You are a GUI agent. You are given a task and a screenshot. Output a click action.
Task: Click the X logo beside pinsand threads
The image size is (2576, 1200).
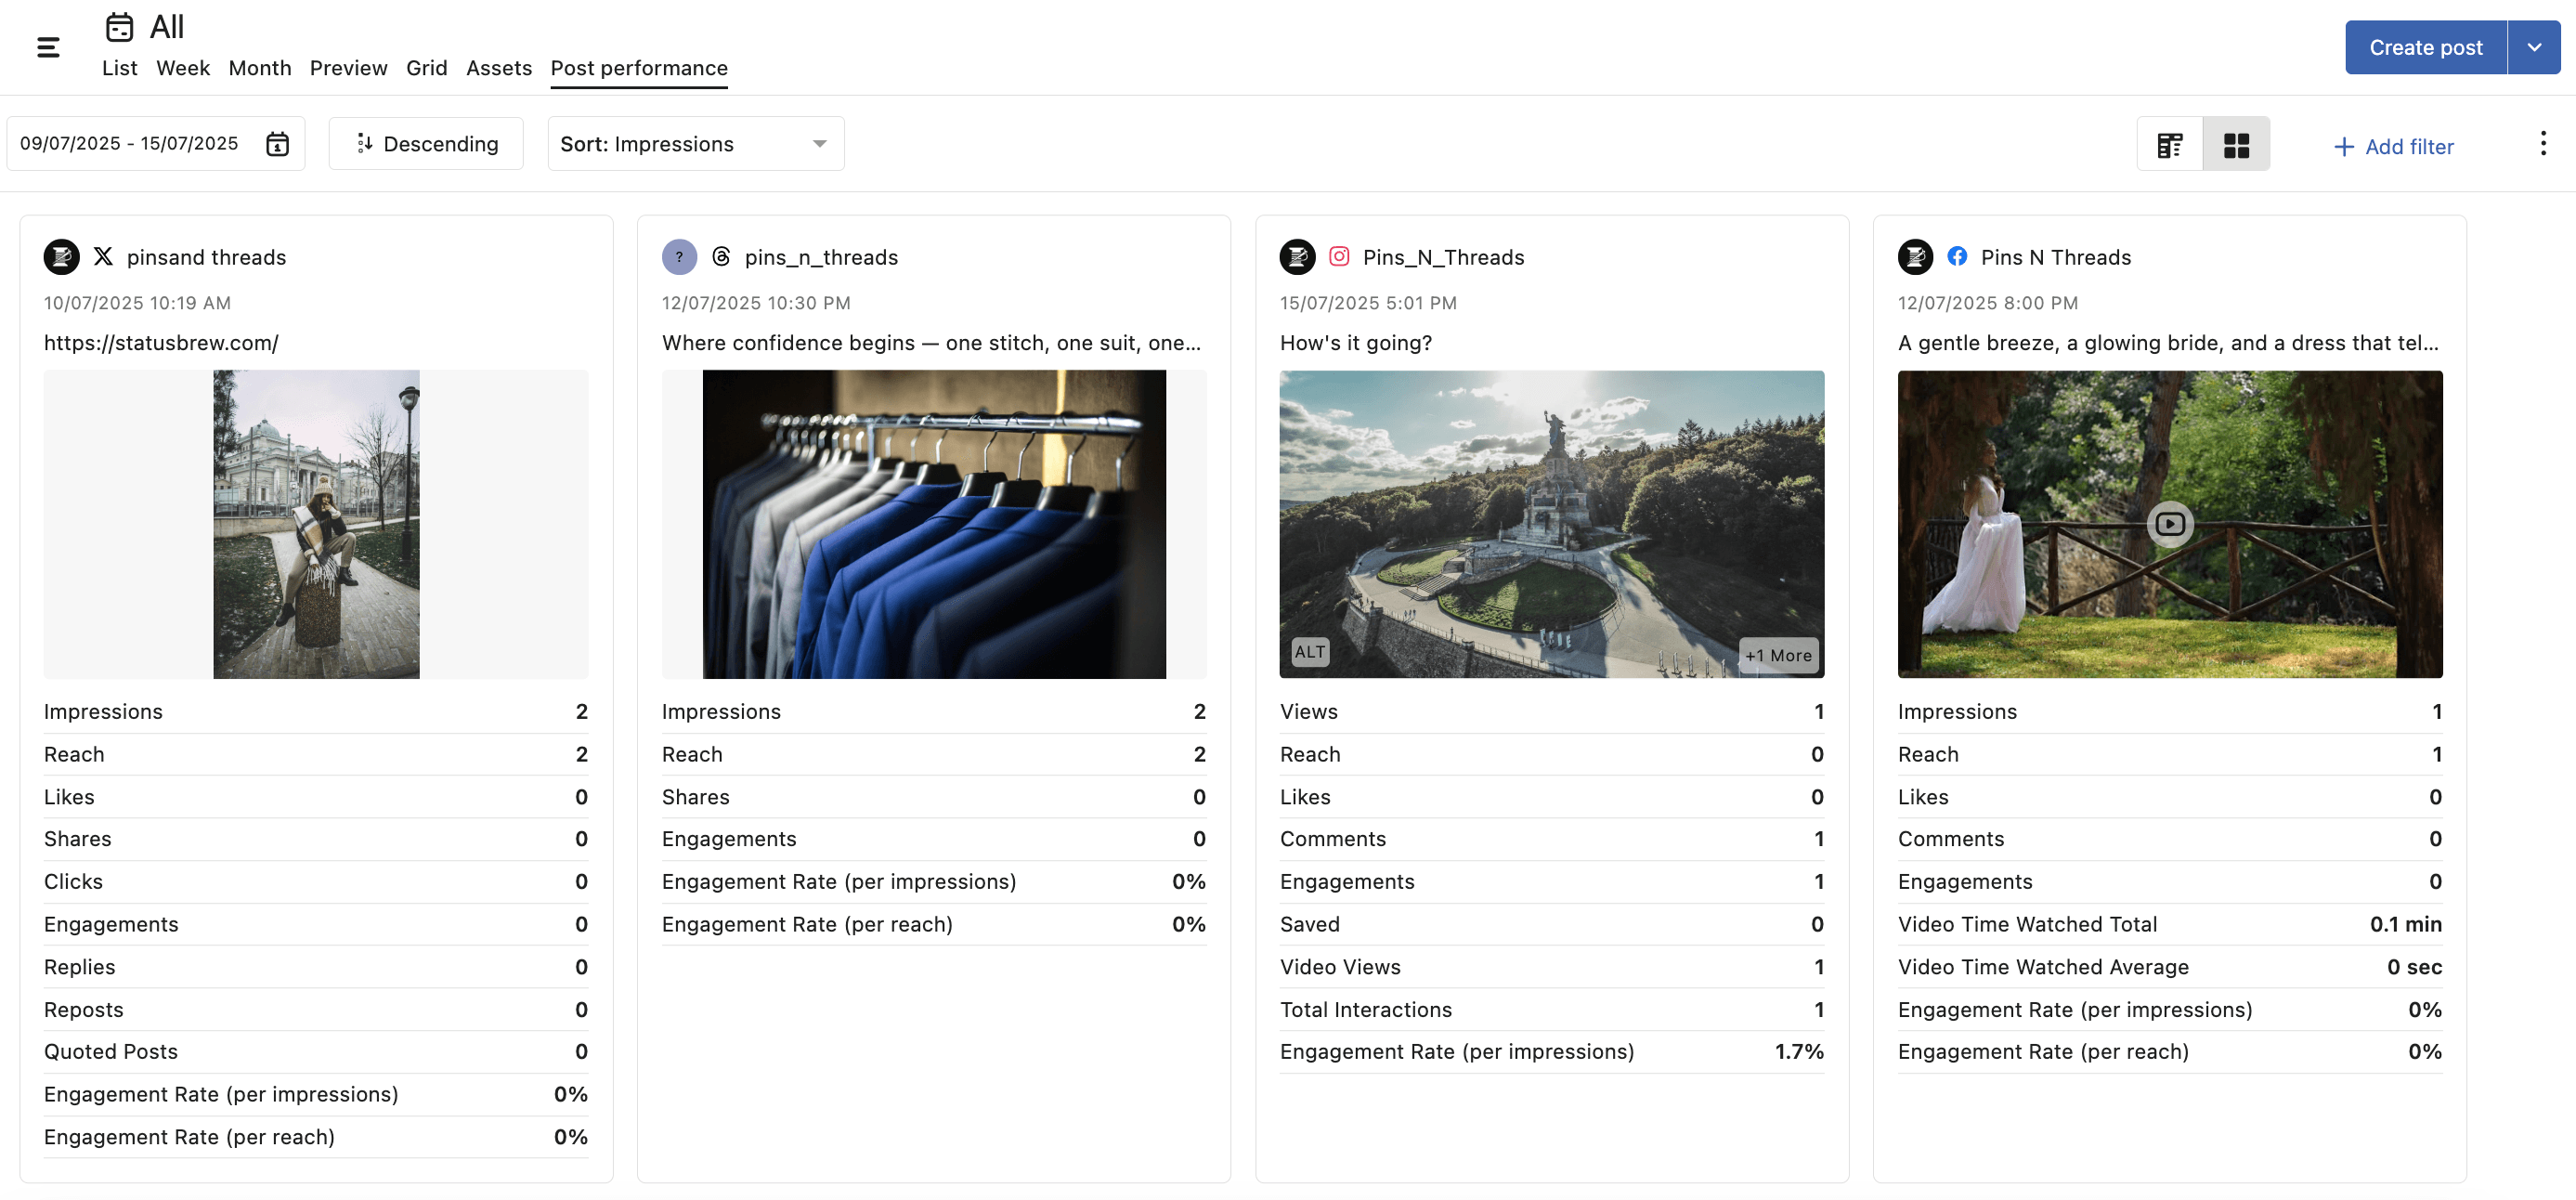click(103, 257)
